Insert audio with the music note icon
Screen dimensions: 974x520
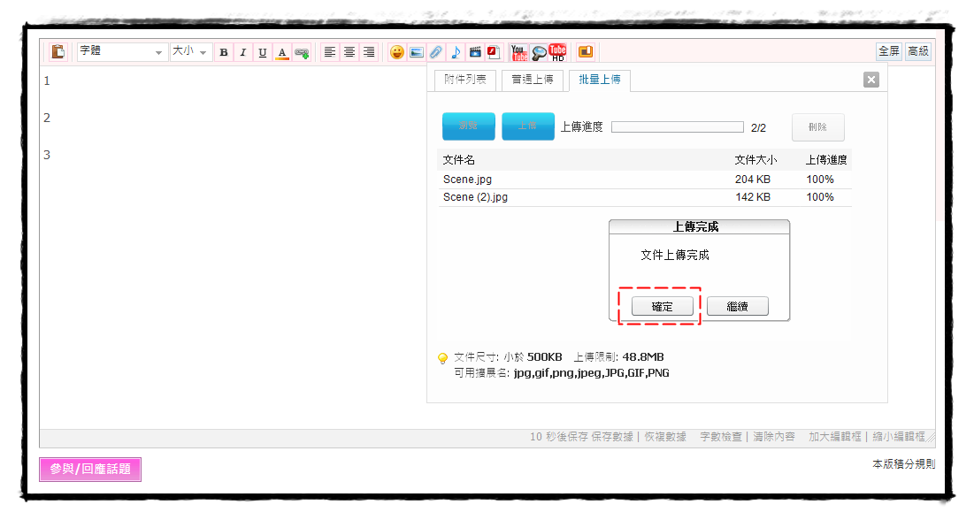click(x=456, y=52)
